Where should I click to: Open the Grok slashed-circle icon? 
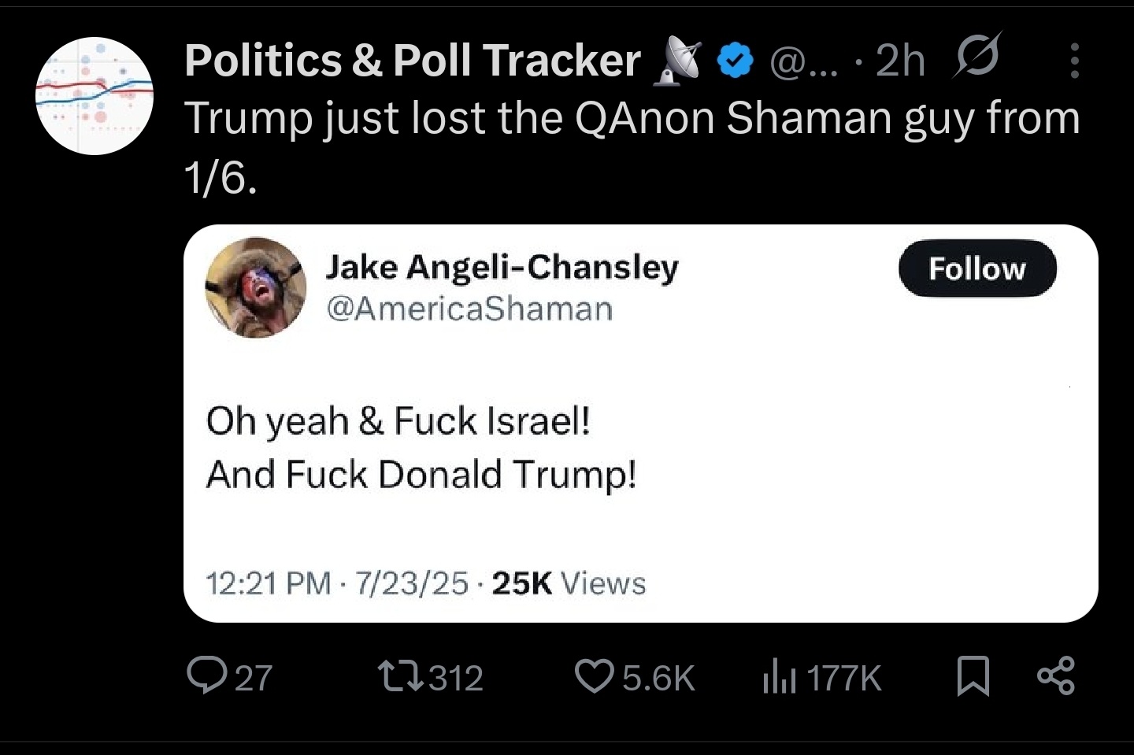click(x=976, y=57)
